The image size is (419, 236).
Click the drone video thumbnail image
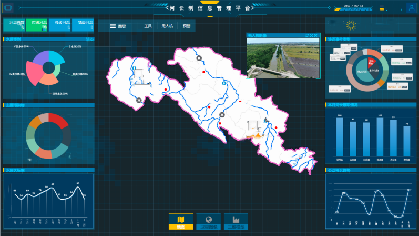[283, 58]
